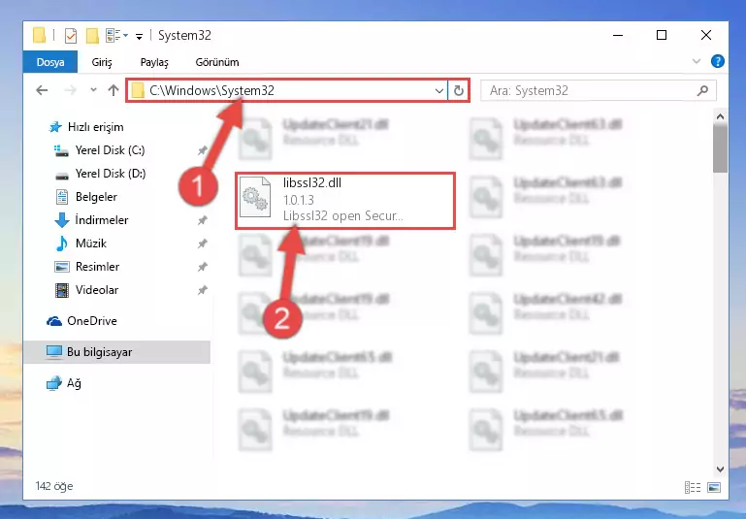Viewport: 746px width, 519px height.
Task: Select the libssl32.dll file
Action: (x=345, y=201)
